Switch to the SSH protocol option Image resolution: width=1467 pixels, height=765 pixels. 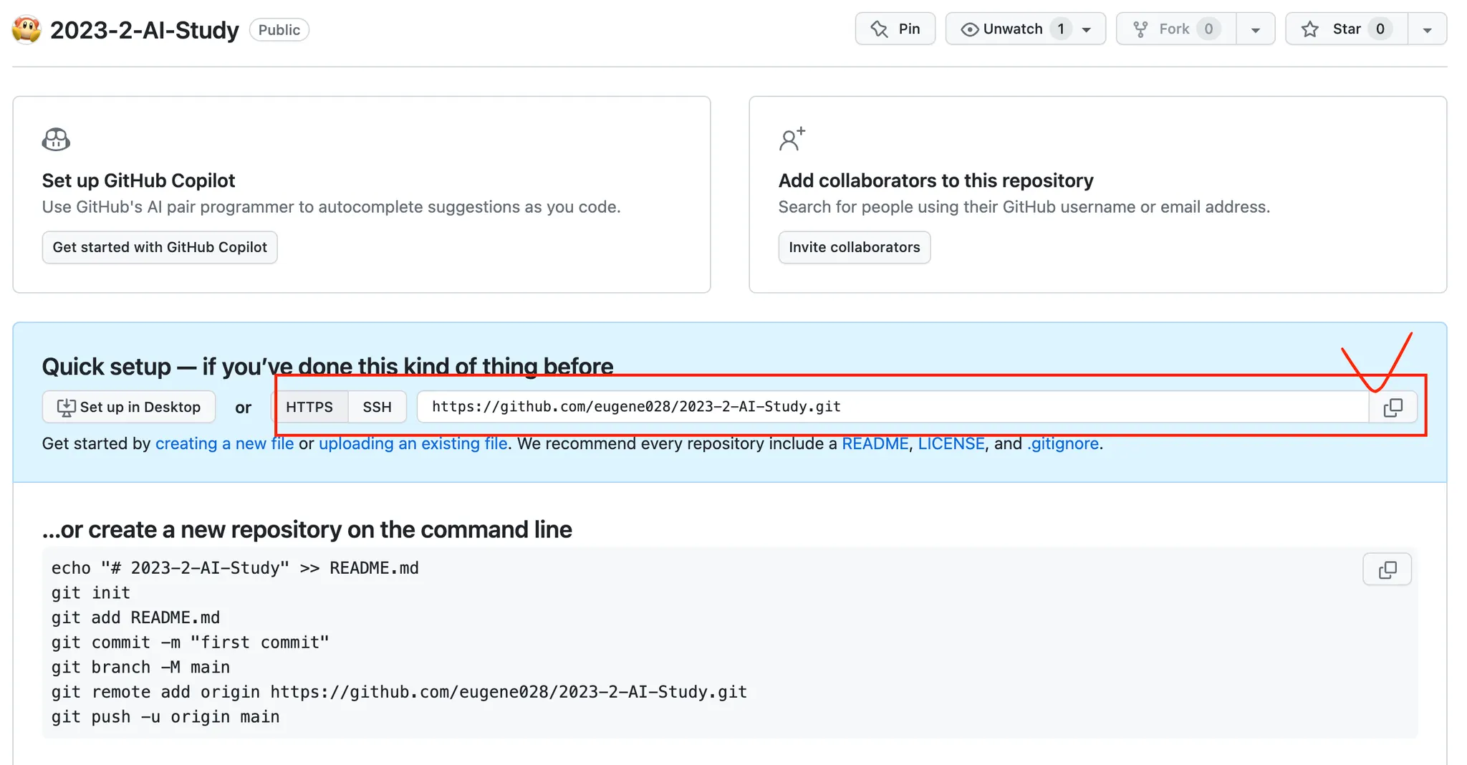click(377, 407)
